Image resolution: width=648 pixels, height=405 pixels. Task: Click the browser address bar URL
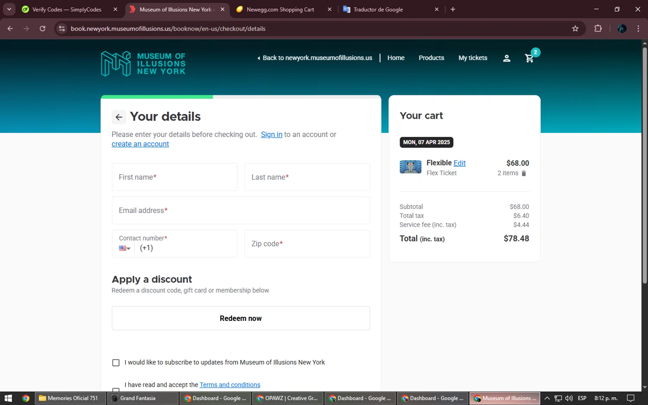pos(168,28)
